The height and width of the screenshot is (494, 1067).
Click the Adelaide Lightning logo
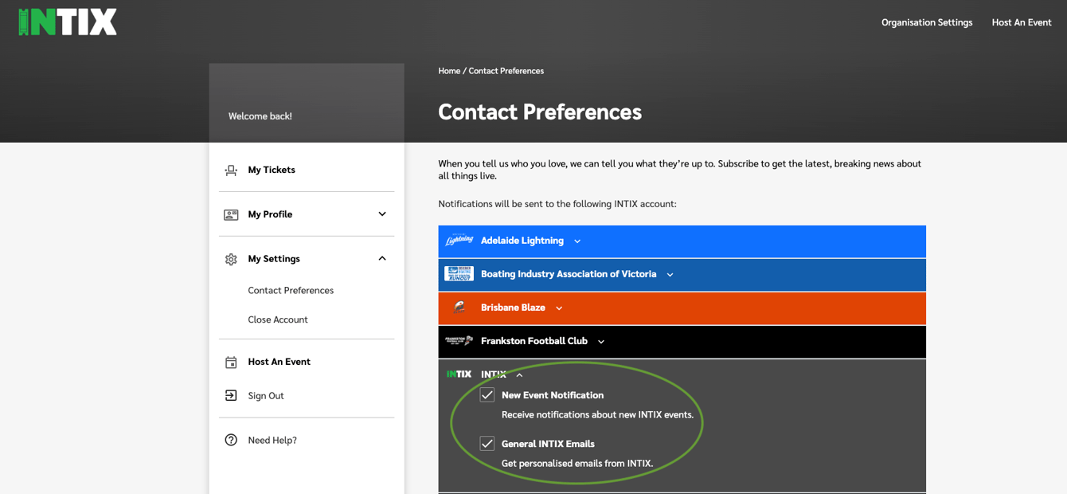click(459, 241)
